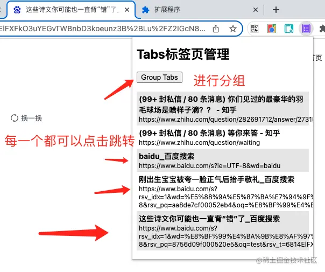Open the baidu_百度搜索 entry

coord(223,160)
